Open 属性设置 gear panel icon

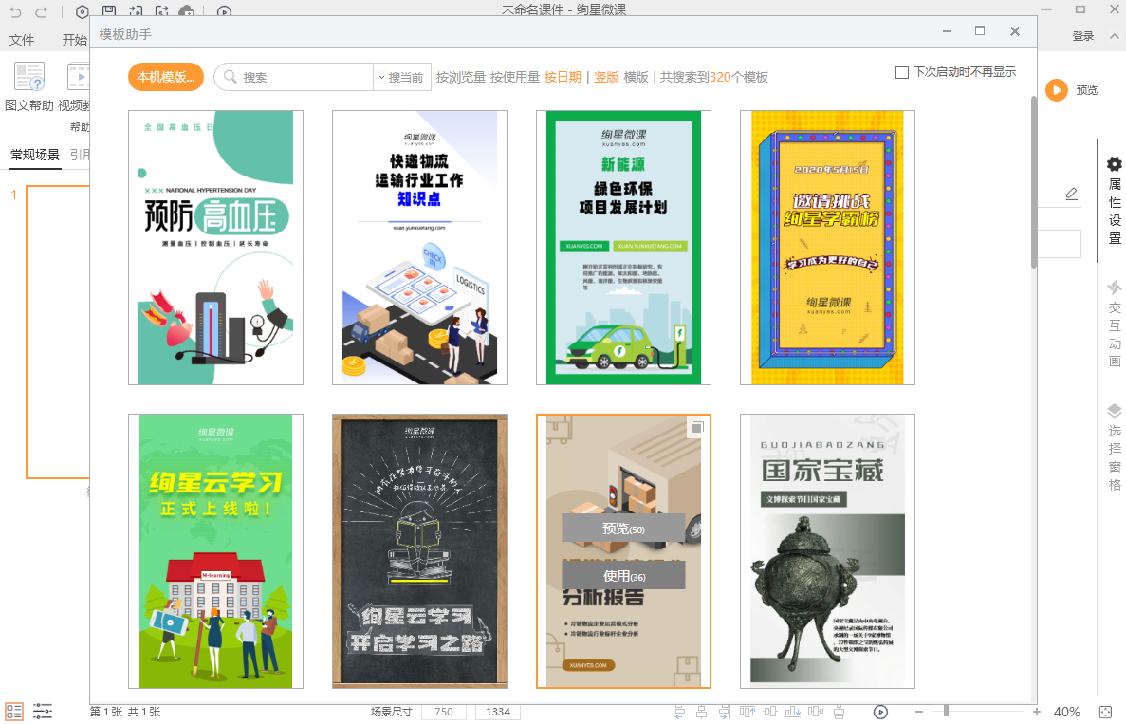[x=1115, y=164]
